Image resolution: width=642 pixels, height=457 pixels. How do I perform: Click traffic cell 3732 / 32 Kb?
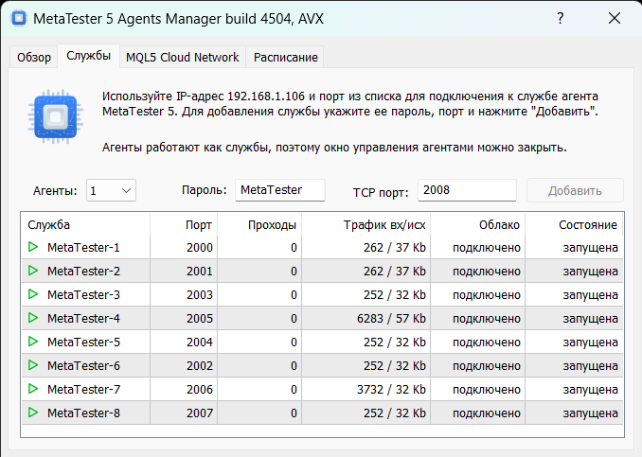click(391, 390)
